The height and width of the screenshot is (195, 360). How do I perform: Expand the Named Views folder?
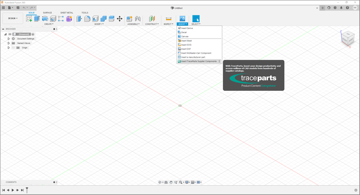point(9,43)
